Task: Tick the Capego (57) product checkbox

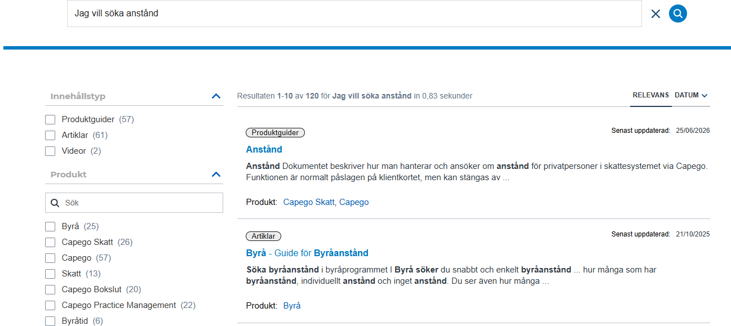Action: 50,258
